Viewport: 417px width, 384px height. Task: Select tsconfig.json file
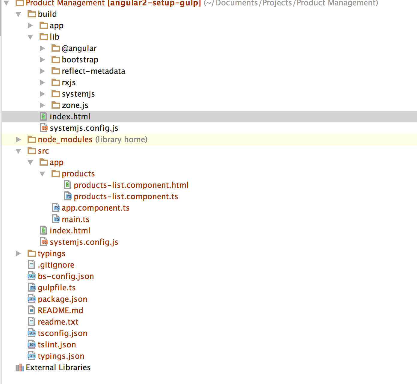tap(62, 333)
